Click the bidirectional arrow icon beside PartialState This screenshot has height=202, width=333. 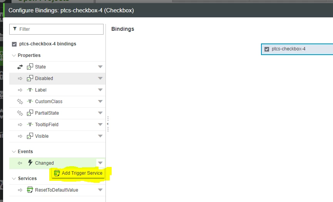pyautogui.click(x=20, y=113)
